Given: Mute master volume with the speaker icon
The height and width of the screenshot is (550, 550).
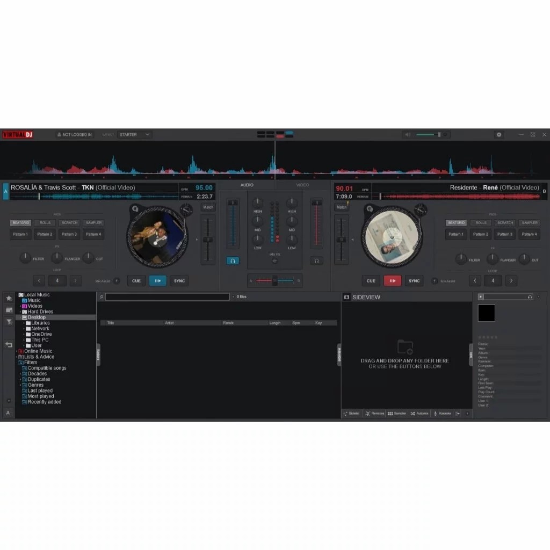Looking at the screenshot, I should pyautogui.click(x=408, y=135).
